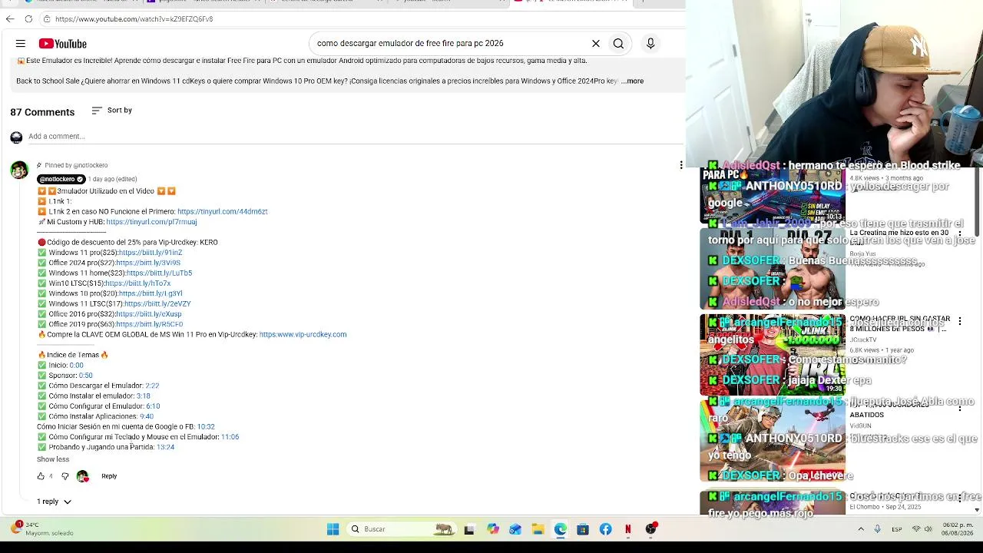Open the OBS Studio taskbar icon
Screen dimensions: 983x553
651,529
